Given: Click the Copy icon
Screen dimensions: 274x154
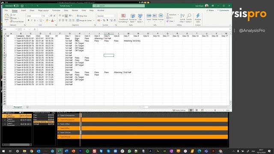Looking at the screenshot, I should coord(11,18).
